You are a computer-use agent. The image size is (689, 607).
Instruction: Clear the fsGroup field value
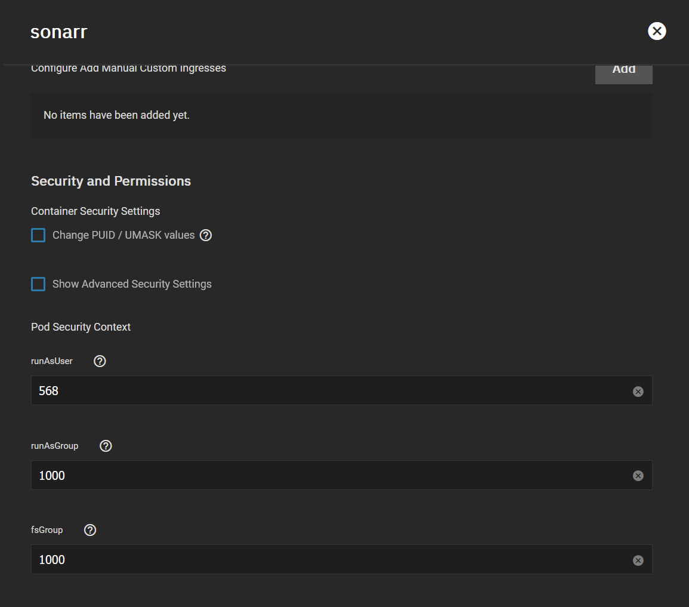(638, 560)
